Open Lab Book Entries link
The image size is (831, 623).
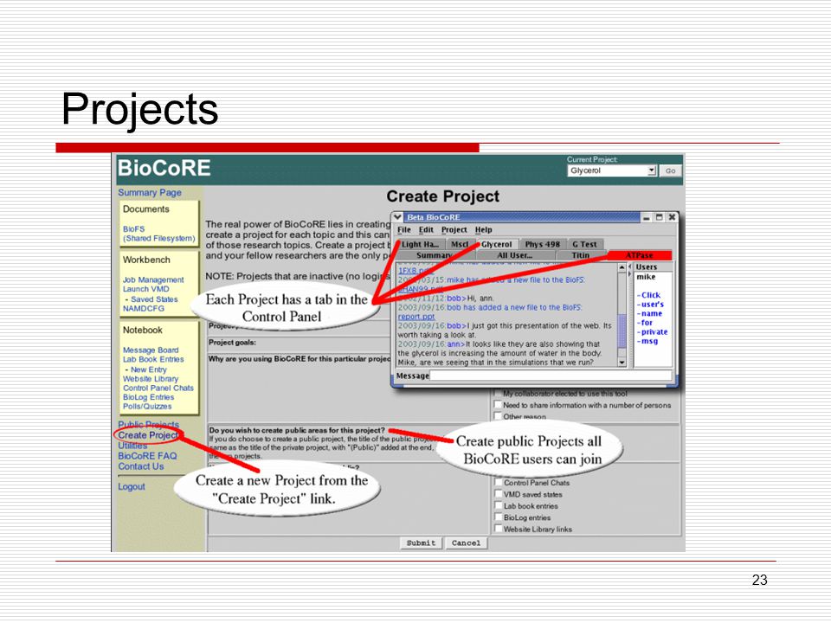tap(153, 359)
